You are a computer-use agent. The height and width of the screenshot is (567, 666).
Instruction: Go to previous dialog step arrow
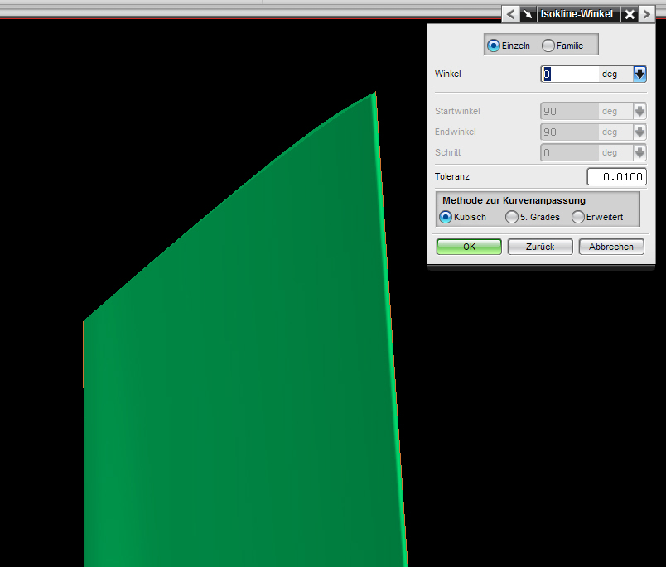(x=510, y=14)
